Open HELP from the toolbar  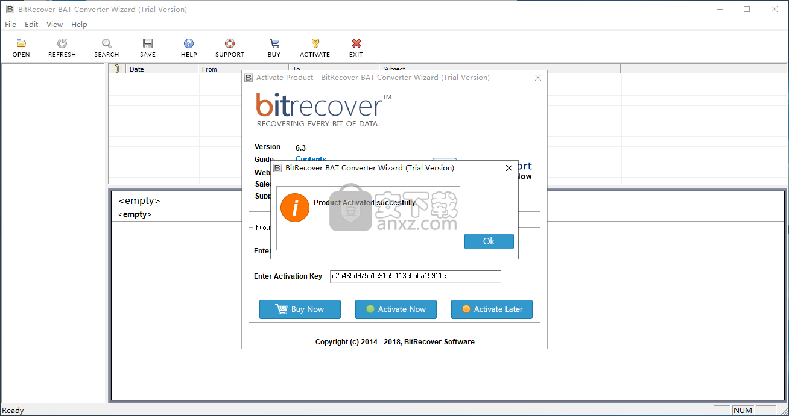point(189,48)
